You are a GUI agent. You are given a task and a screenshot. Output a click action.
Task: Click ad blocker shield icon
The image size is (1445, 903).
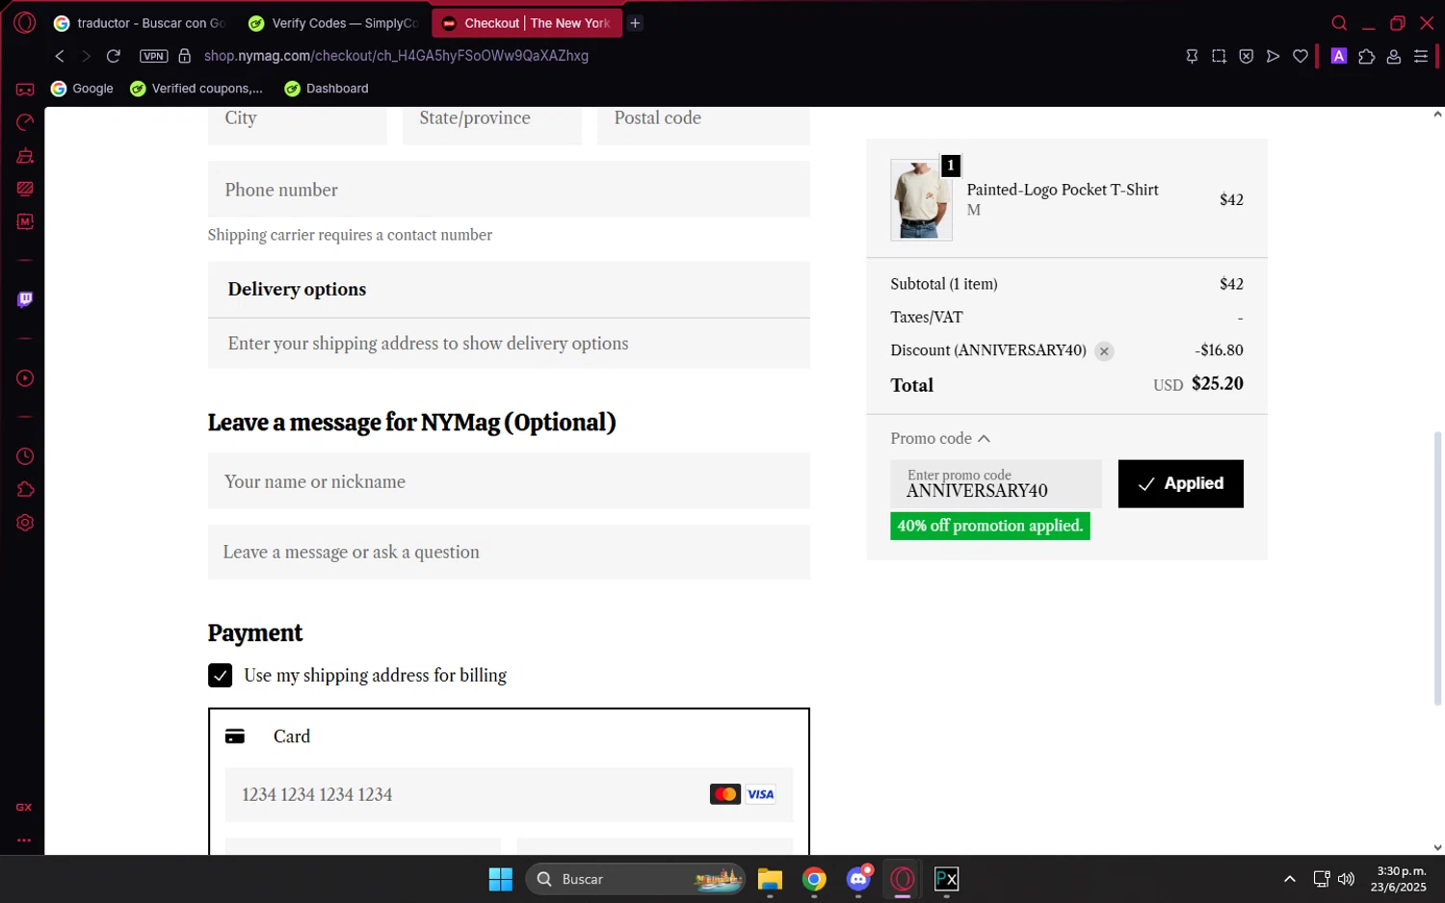(1246, 56)
